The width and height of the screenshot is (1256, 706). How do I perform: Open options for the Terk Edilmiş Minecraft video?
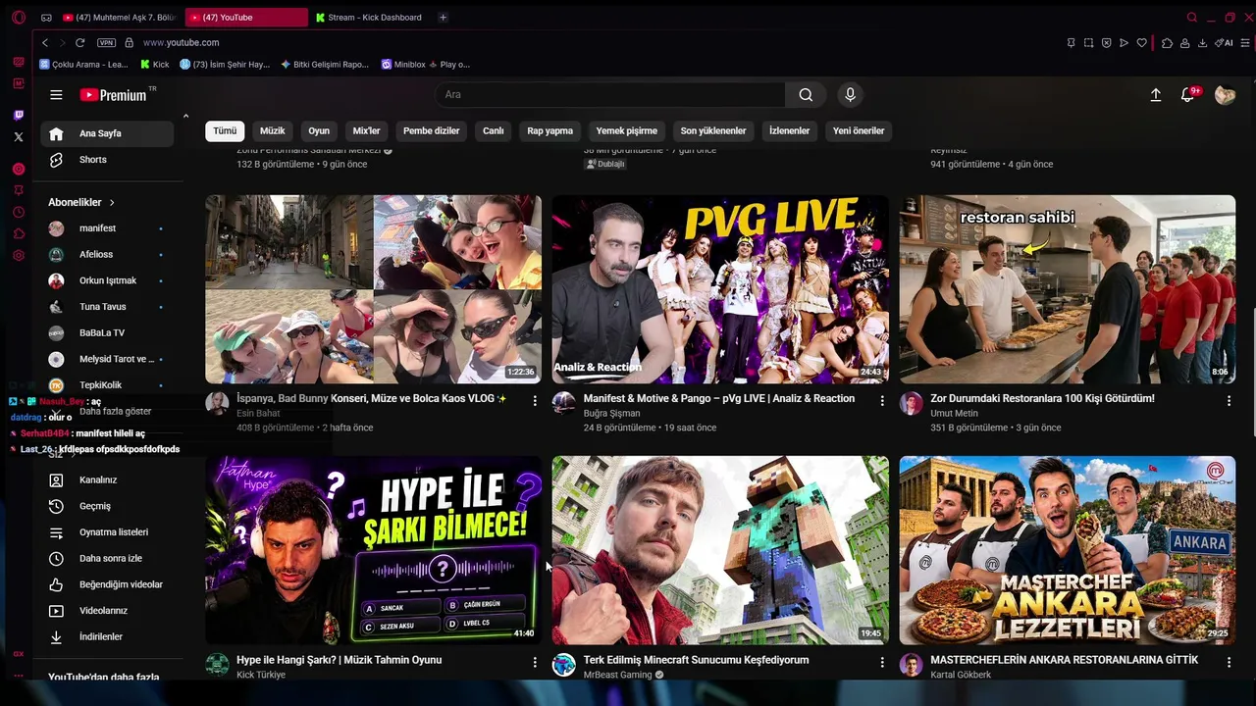click(882, 662)
